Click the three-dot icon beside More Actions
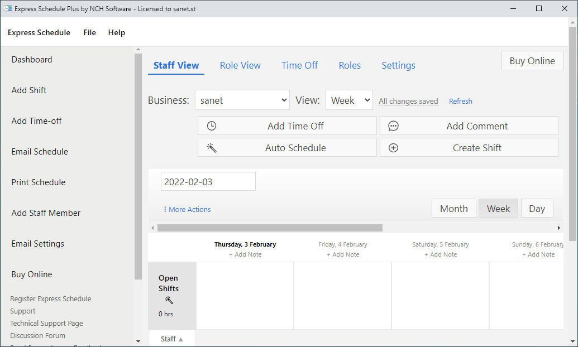 coord(165,209)
